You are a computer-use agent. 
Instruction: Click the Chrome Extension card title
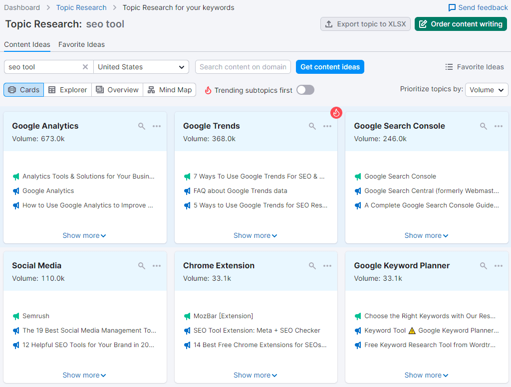(x=219, y=266)
